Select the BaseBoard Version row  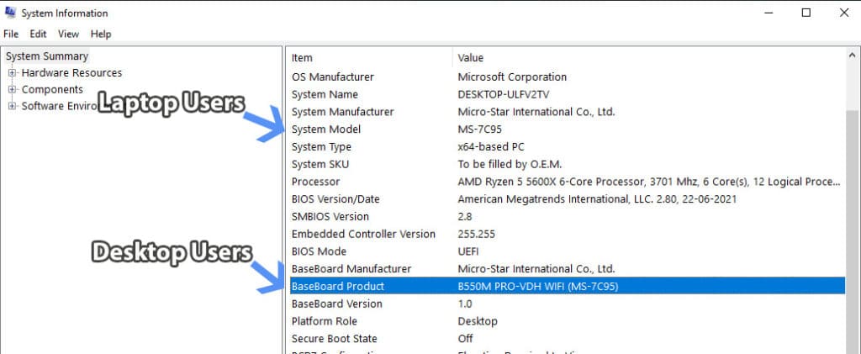(x=567, y=304)
